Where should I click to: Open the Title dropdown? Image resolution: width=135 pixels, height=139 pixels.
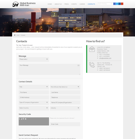coord(34,87)
